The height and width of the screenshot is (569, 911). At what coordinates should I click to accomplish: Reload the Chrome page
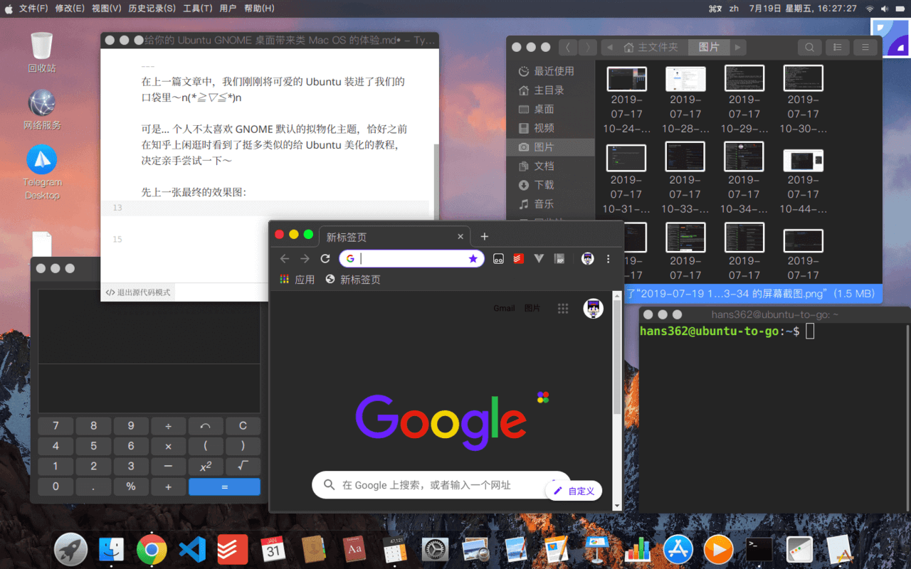point(325,259)
